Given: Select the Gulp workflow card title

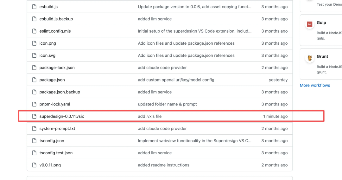Looking at the screenshot, I should coord(321,23).
